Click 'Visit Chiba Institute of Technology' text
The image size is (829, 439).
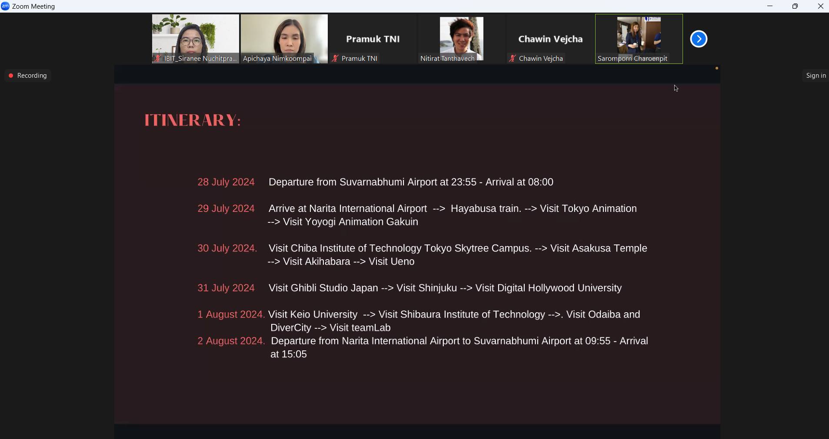click(x=345, y=249)
